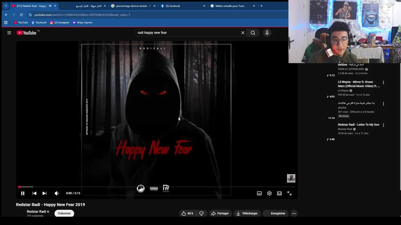Switch to theater mode

click(279, 193)
